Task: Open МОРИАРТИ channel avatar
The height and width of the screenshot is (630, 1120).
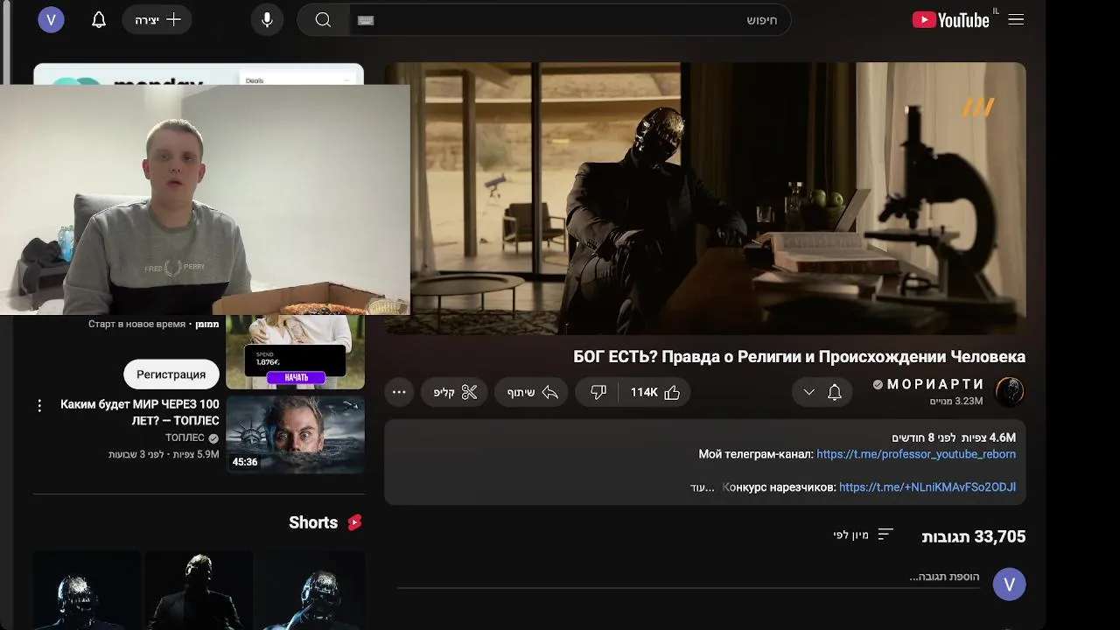Action: (1010, 392)
